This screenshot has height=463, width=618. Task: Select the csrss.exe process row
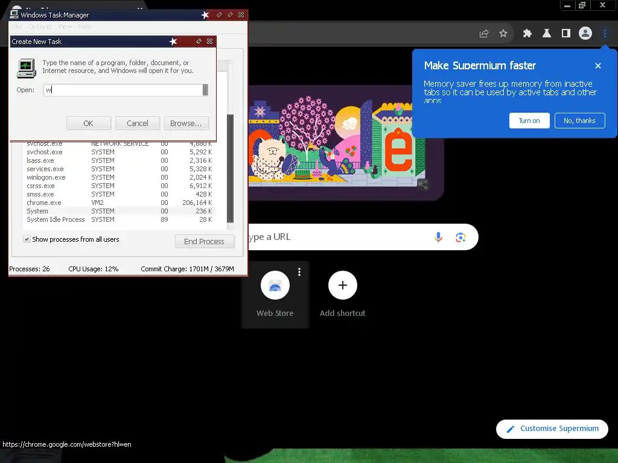(119, 186)
